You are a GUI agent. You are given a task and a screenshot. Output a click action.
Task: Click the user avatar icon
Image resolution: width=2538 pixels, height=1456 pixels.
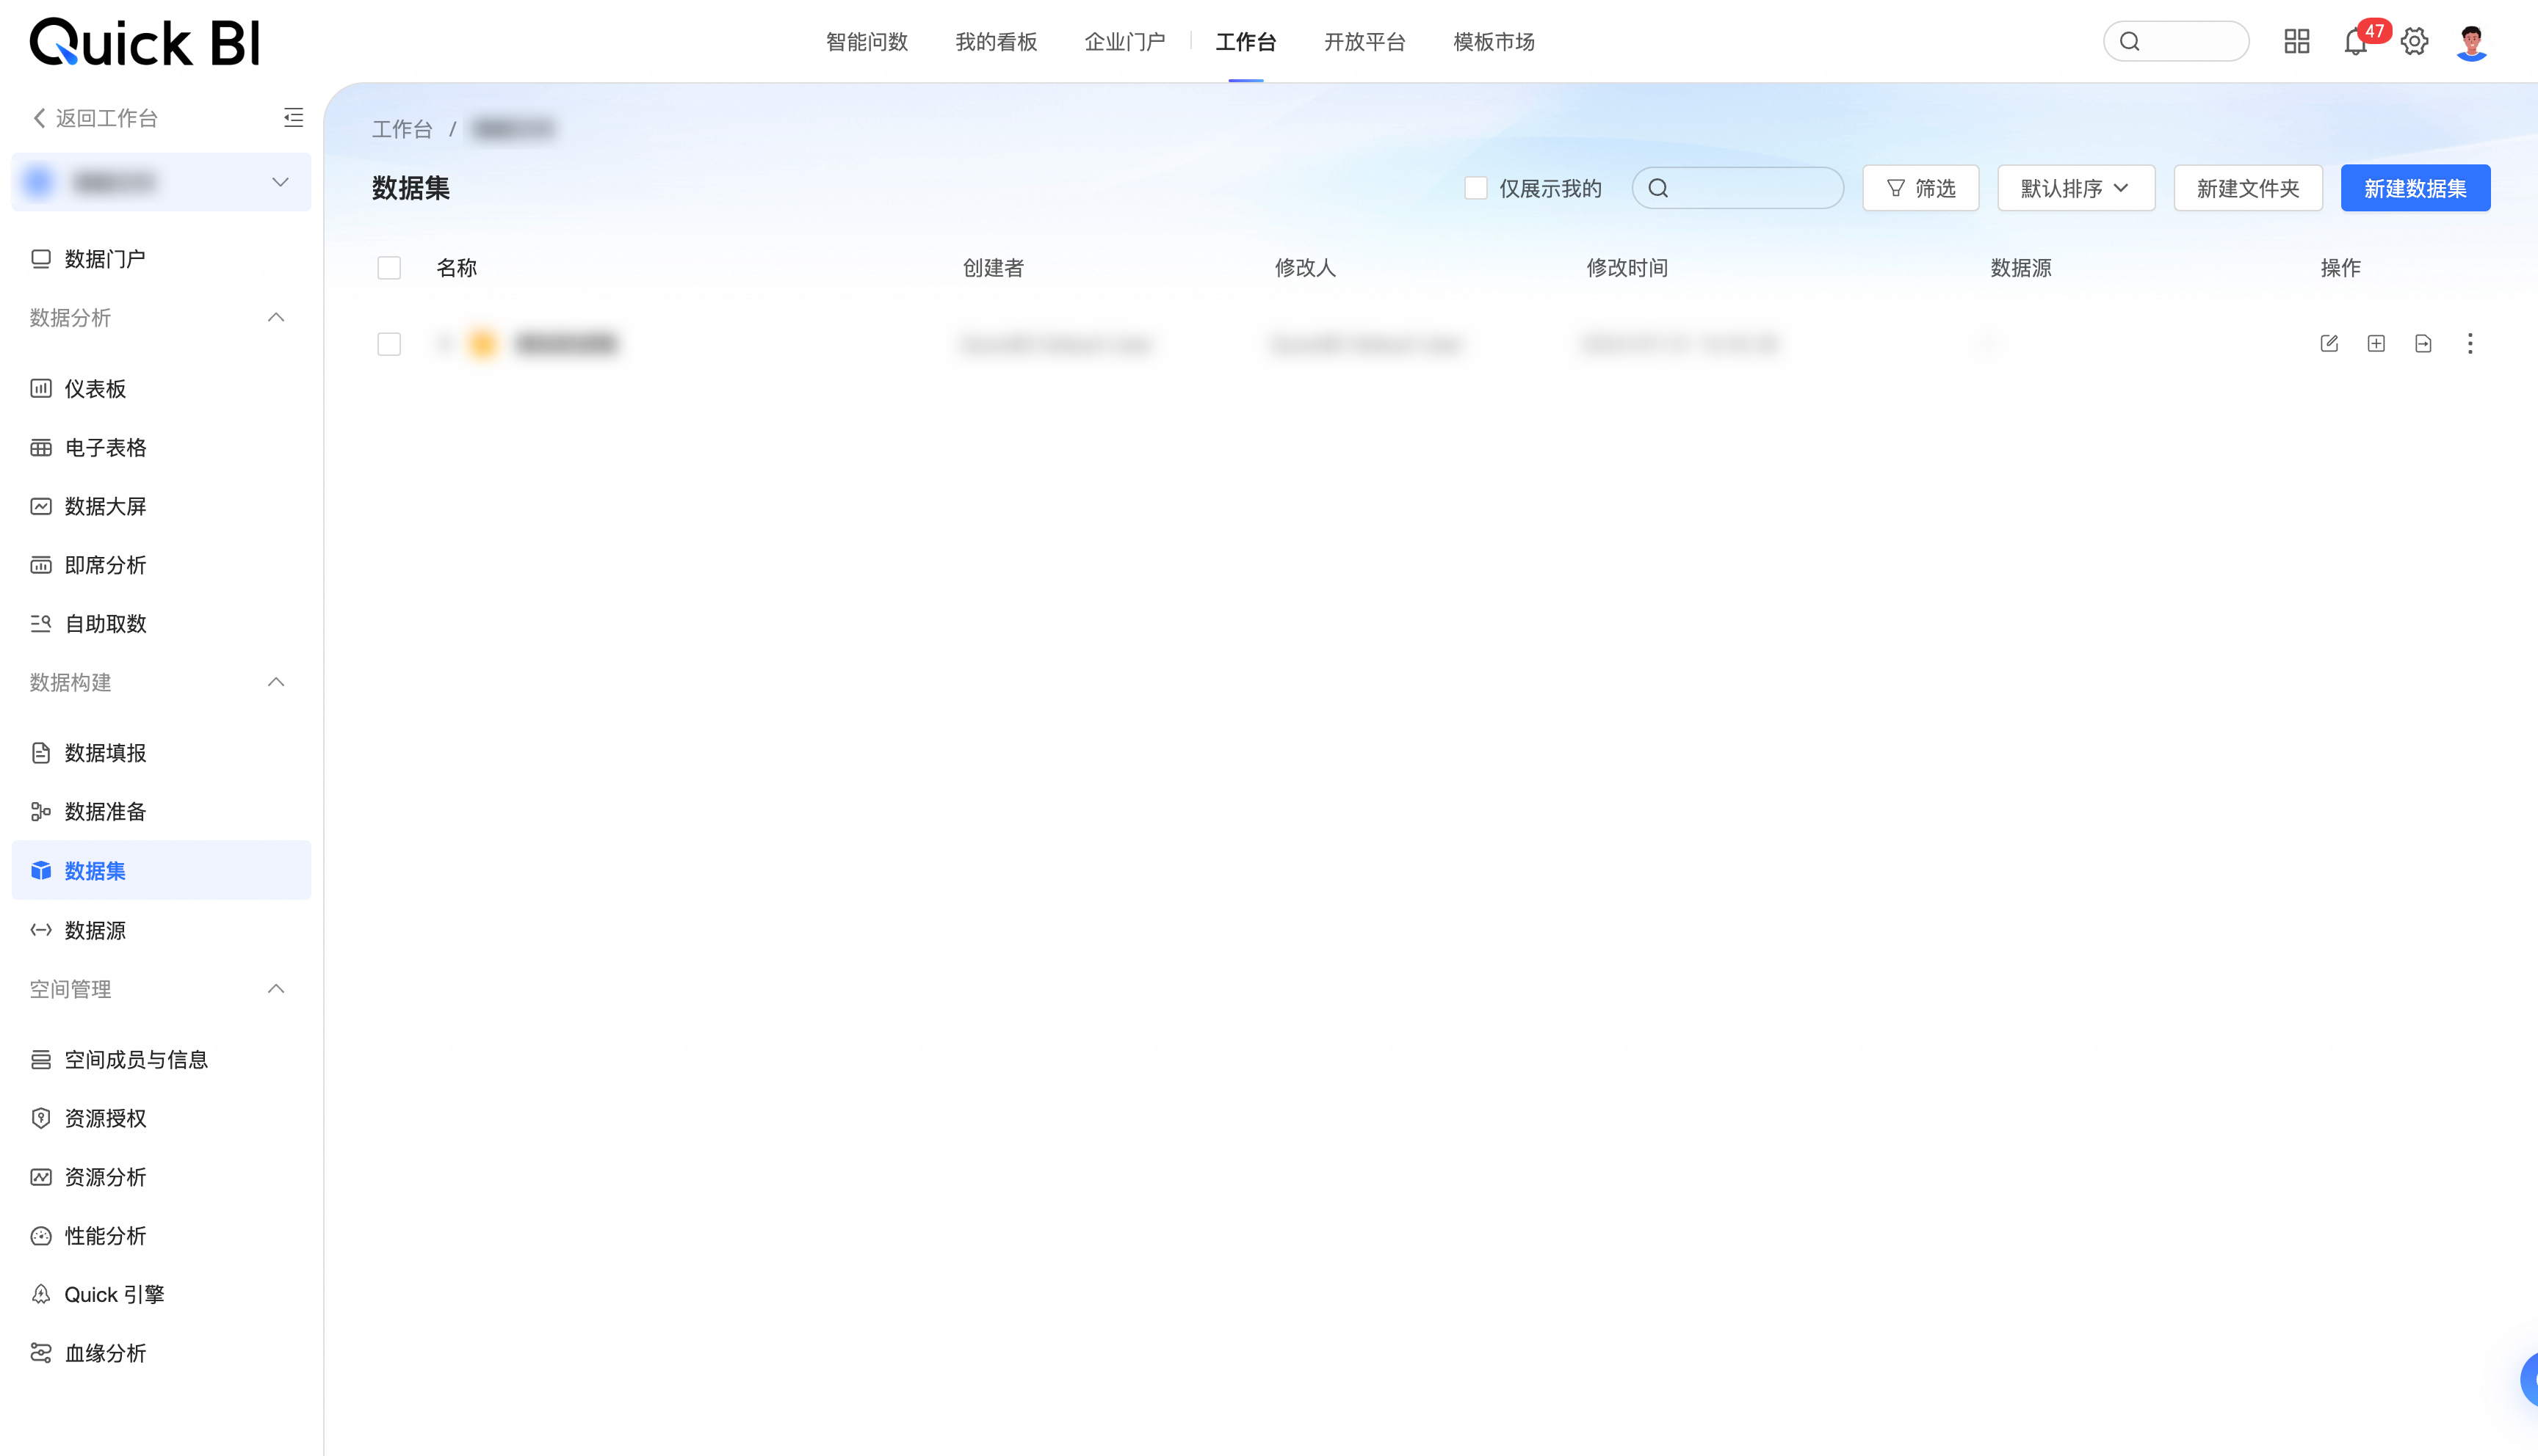point(2471,42)
